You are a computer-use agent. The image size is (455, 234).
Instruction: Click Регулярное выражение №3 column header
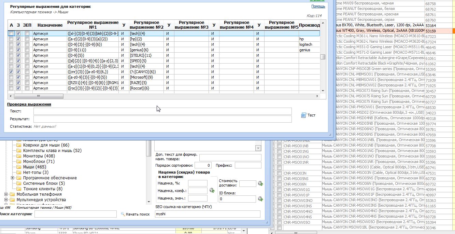(x=191, y=25)
